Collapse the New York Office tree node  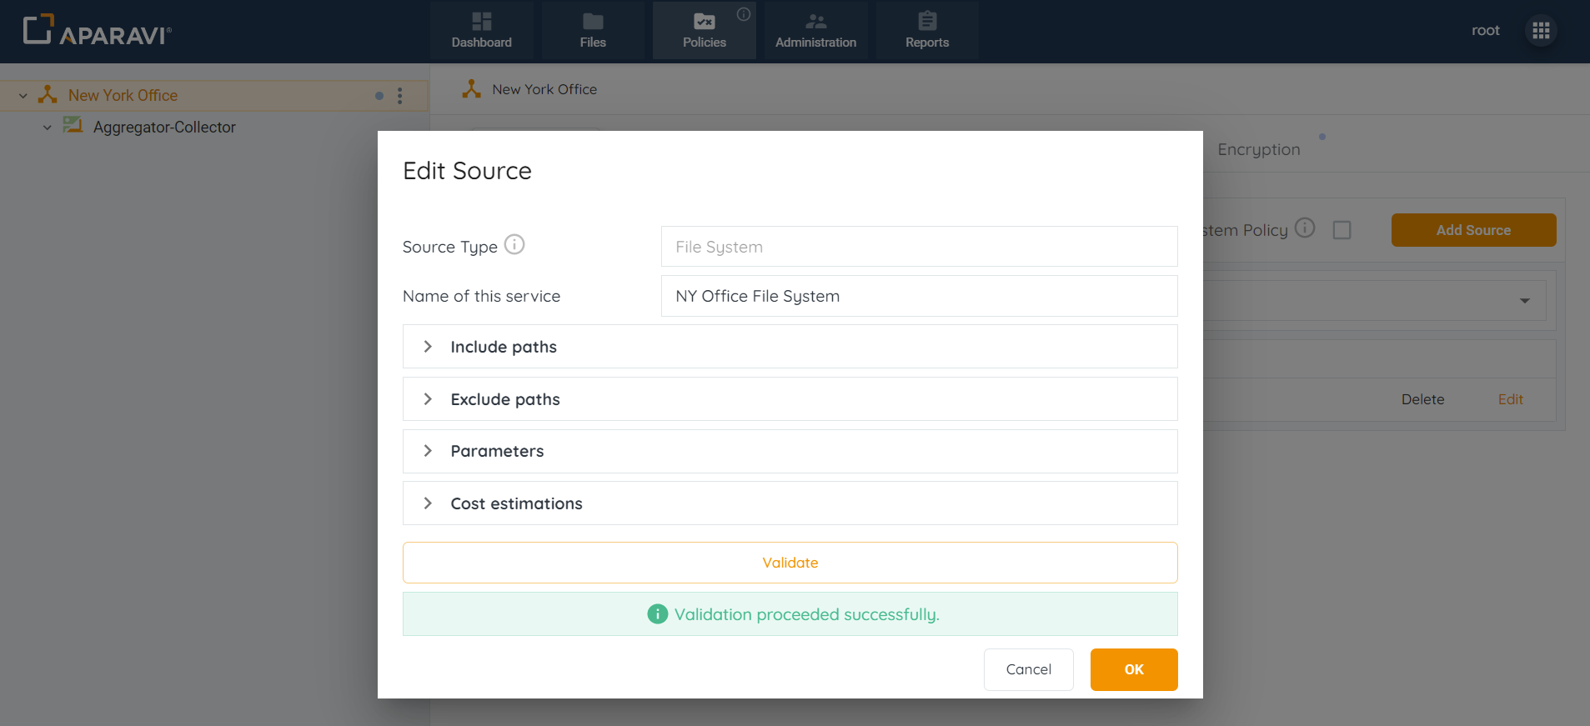click(x=23, y=96)
